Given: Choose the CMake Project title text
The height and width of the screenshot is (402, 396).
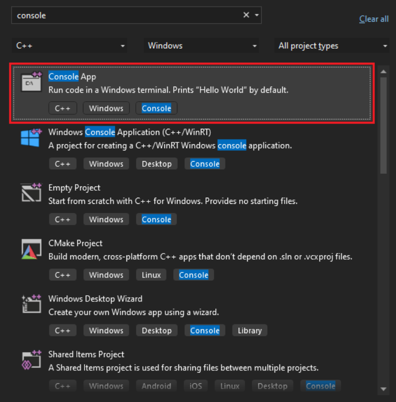Looking at the screenshot, I should click(75, 243).
